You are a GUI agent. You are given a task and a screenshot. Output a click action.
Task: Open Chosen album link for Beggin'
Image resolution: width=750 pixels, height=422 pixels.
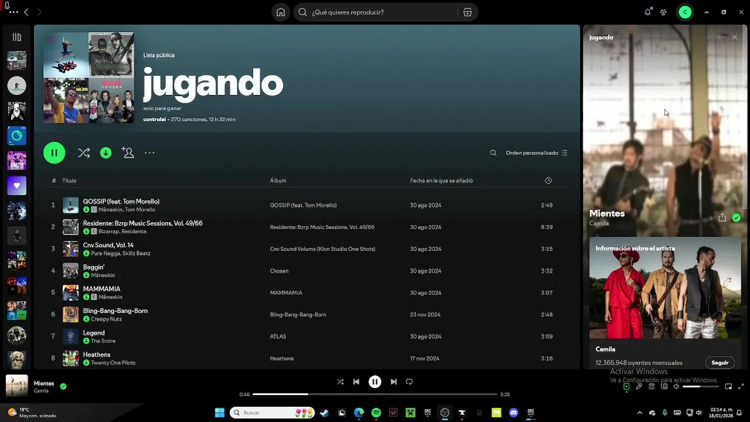pos(279,271)
